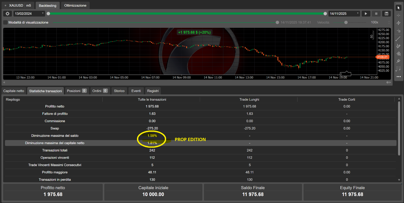Click the Trade Lunghi column header
The image size is (404, 203).
point(249,99)
